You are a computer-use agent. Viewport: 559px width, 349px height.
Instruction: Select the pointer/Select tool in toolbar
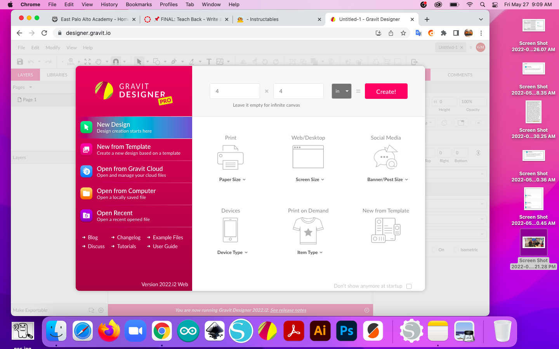pyautogui.click(x=139, y=61)
